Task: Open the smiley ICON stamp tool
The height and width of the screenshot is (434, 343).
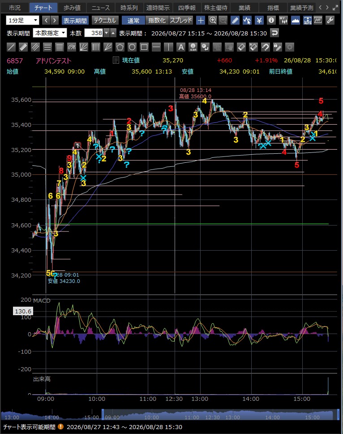Action: [x=193, y=47]
